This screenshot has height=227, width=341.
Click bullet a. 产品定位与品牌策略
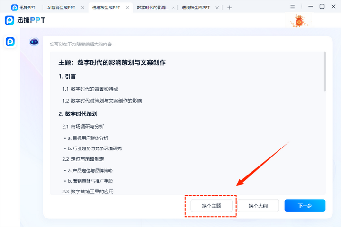90,171
